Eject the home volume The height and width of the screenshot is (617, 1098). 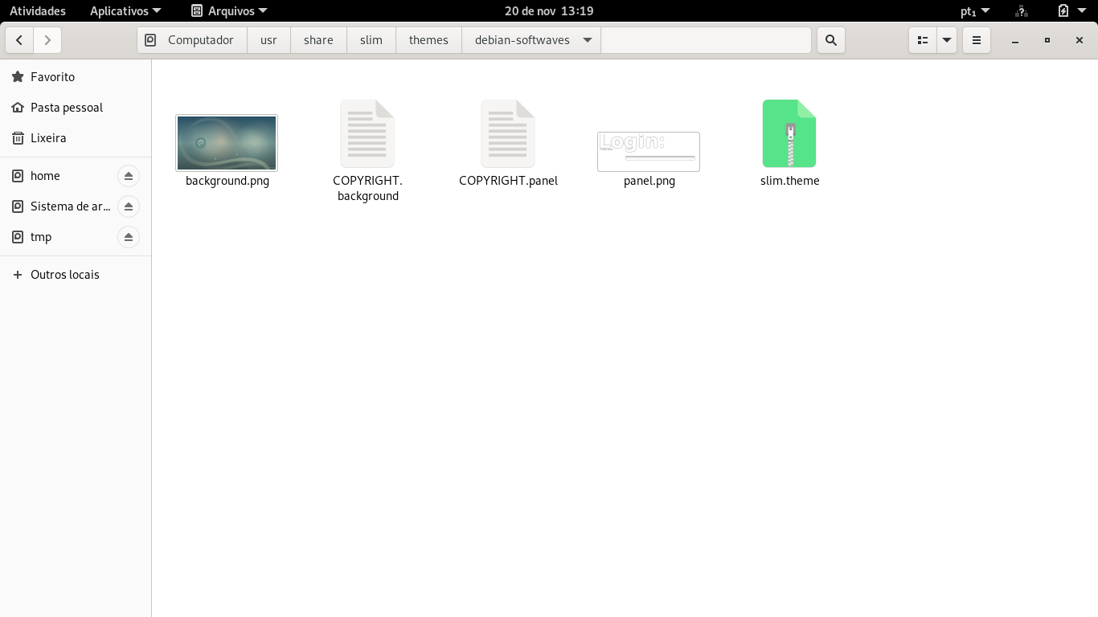[x=129, y=176]
